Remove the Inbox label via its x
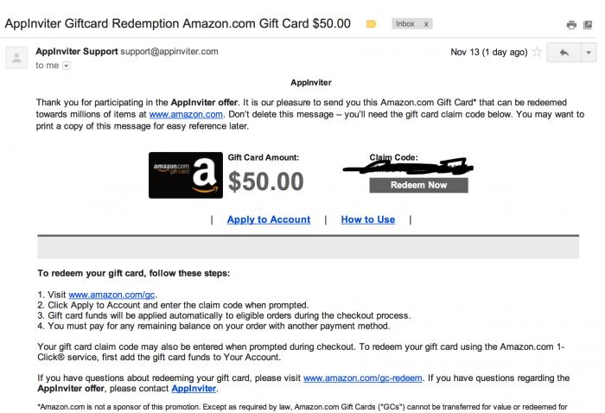Viewport: 605px width, 413px height. [426, 24]
